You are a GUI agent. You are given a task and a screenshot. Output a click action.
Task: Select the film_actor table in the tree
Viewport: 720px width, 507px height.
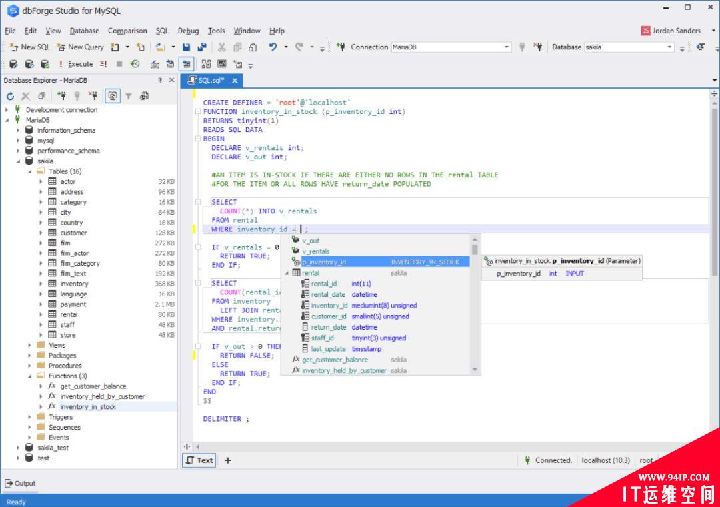pos(75,253)
